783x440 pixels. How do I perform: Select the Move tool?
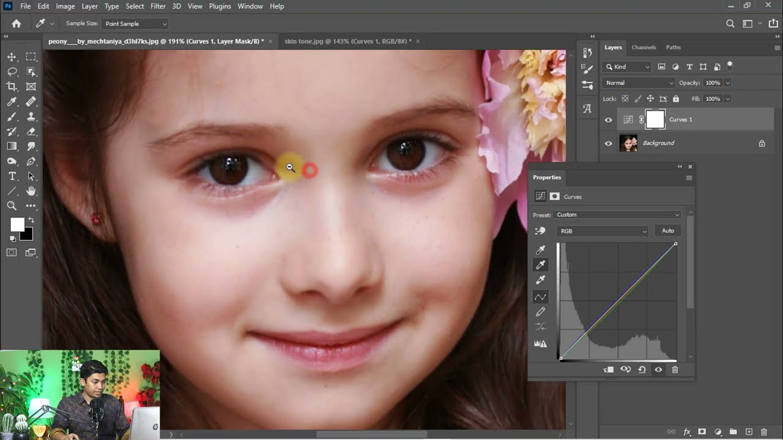[x=12, y=57]
